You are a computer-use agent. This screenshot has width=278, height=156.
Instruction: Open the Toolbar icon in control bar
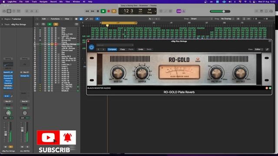click(x=18, y=11)
